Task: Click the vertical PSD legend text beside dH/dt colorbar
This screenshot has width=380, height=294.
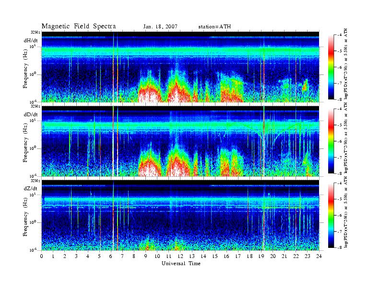Action: click(346, 64)
